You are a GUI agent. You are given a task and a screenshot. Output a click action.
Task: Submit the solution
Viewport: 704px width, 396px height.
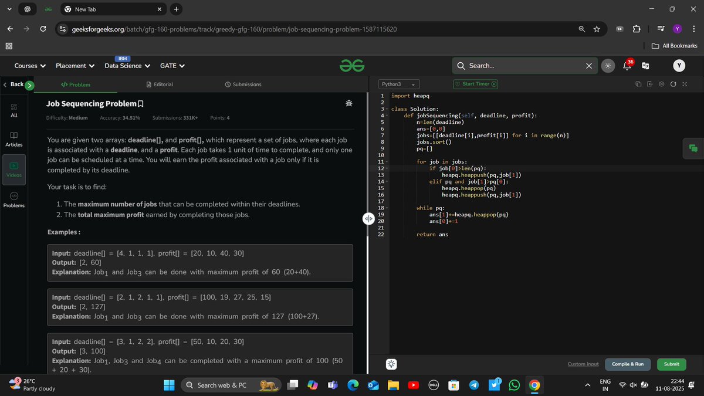(671, 364)
